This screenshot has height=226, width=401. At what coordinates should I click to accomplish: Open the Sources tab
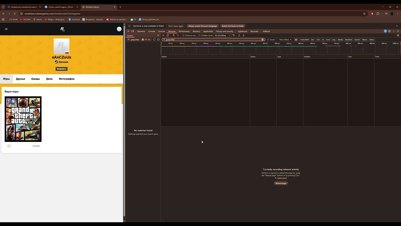162,31
